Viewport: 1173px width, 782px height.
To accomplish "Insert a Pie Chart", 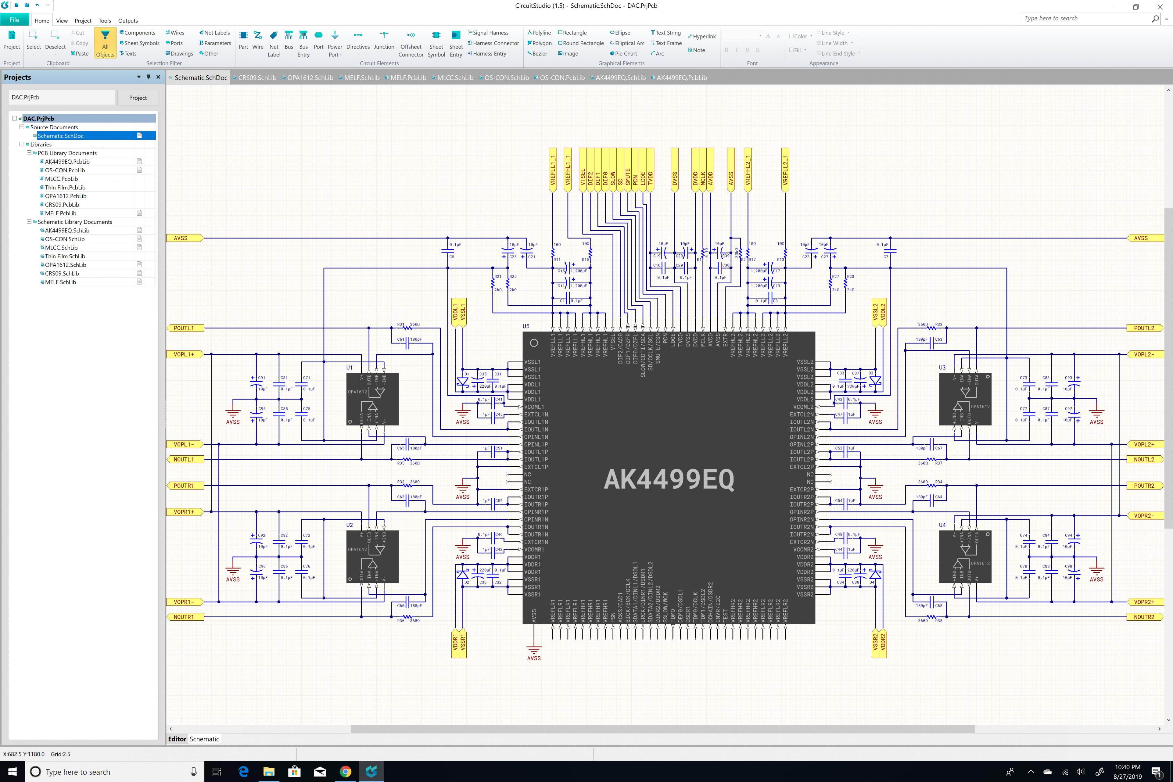I will pyautogui.click(x=623, y=53).
